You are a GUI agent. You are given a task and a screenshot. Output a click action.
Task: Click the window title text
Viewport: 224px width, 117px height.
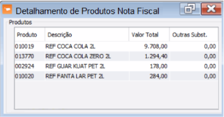point(87,11)
